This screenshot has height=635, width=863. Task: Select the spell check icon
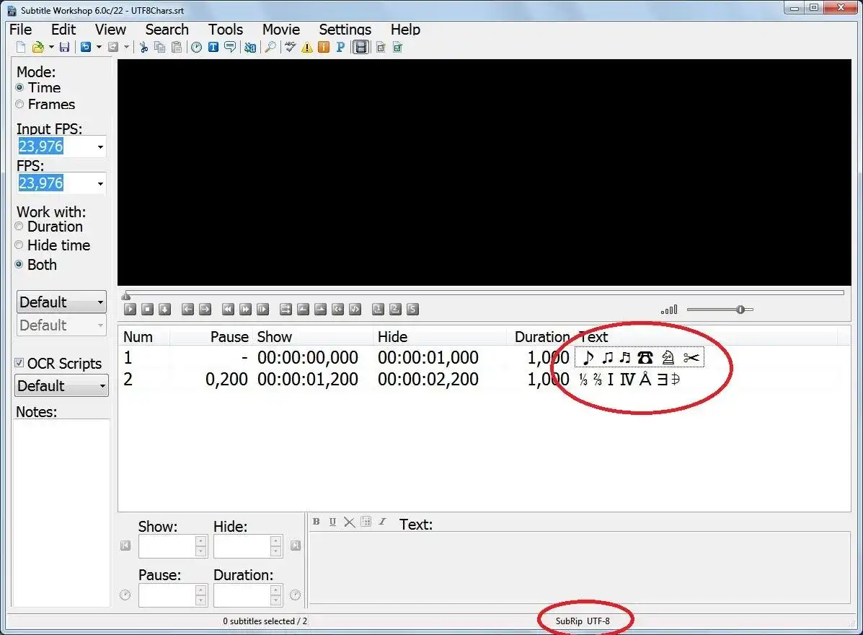(290, 47)
